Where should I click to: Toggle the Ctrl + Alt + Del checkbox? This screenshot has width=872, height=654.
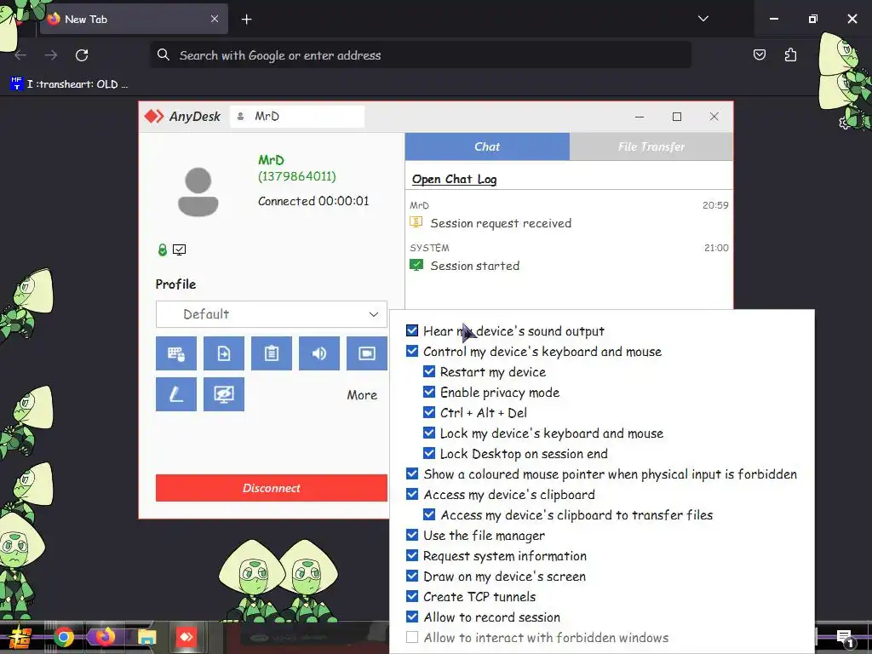point(429,413)
